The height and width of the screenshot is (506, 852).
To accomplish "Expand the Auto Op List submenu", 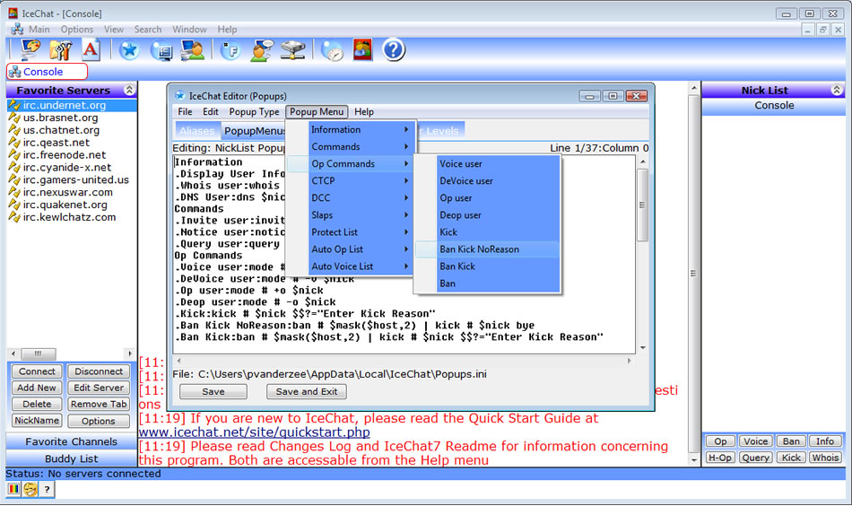I will pos(359,249).
